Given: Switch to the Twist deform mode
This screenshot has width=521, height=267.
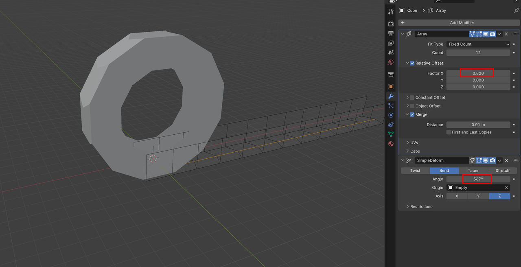Looking at the screenshot, I should coord(415,171).
